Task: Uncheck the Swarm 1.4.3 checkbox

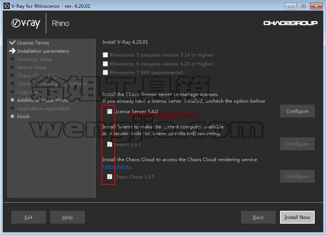Action: [109, 144]
